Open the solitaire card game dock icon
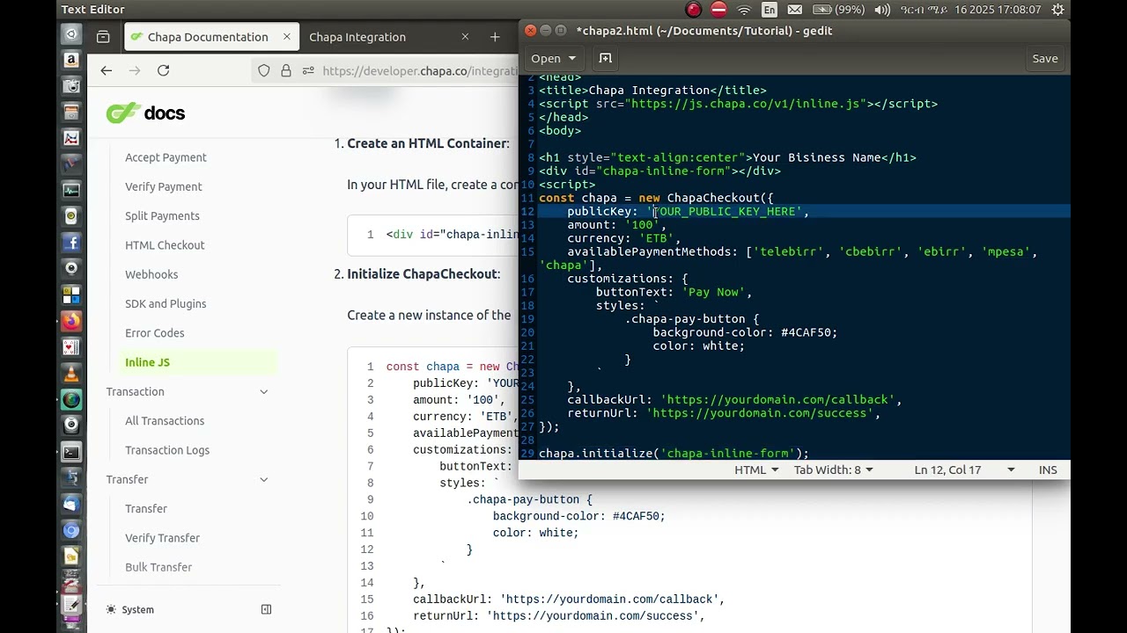The image size is (1127, 633). [71, 348]
